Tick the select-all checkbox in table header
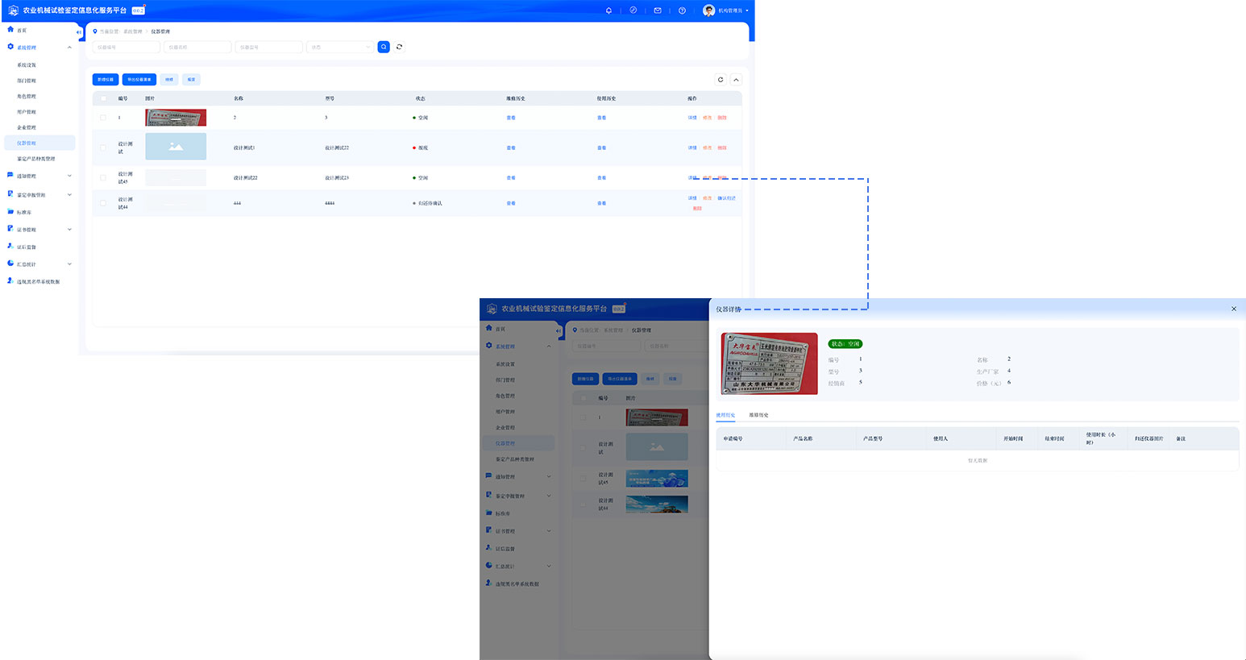The height and width of the screenshot is (660, 1246). pyautogui.click(x=103, y=98)
